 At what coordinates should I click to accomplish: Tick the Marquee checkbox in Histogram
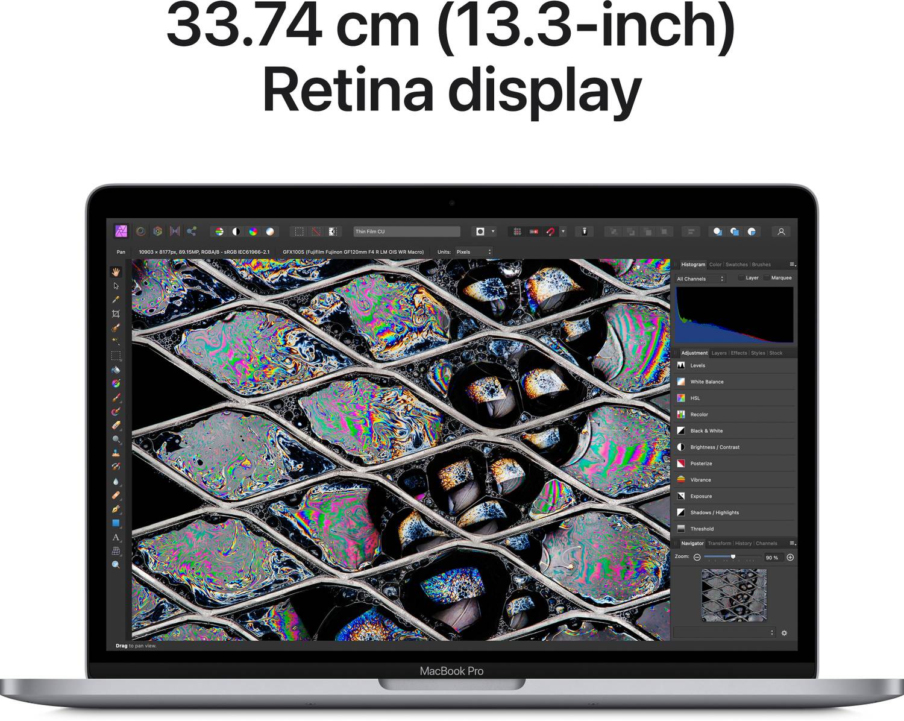click(x=767, y=278)
